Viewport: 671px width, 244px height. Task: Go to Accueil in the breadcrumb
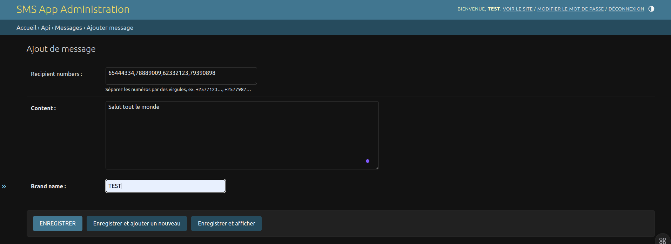click(26, 28)
